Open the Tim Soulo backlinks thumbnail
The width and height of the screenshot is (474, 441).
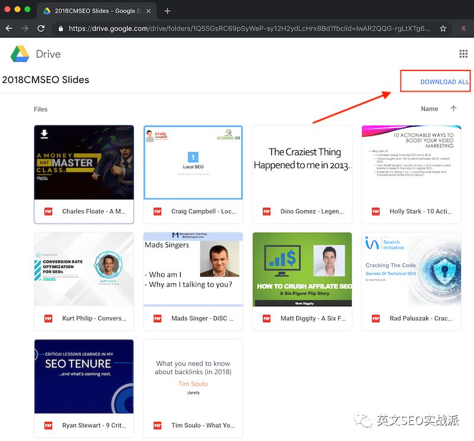click(193, 376)
